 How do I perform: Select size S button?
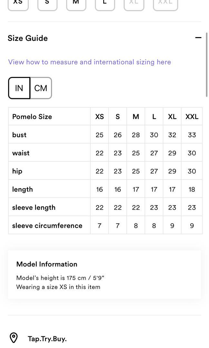47,4
